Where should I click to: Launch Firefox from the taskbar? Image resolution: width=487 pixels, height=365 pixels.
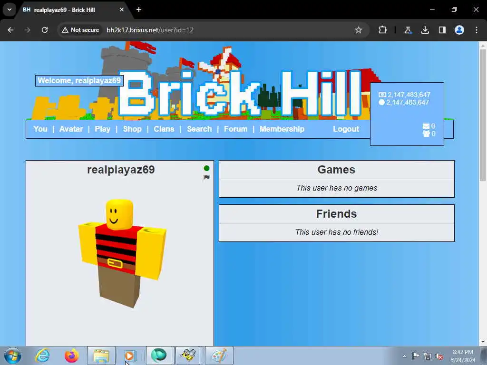72,355
